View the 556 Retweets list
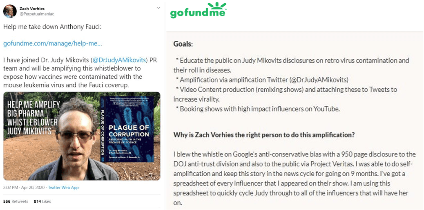The image size is (424, 210). (16, 201)
